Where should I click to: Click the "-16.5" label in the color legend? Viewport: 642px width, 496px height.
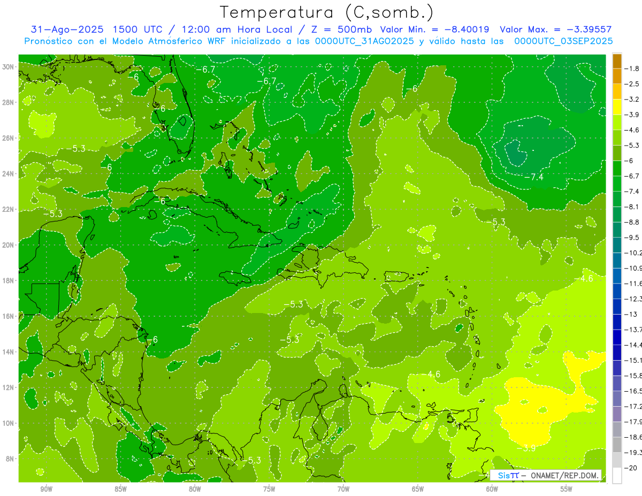[633, 391]
